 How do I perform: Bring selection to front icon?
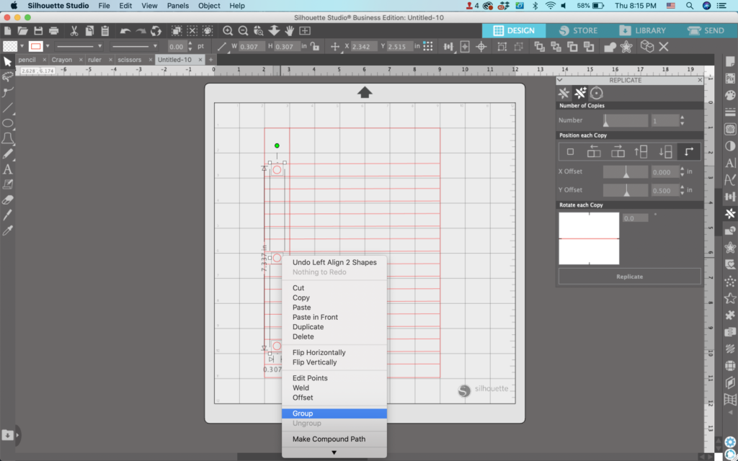pyautogui.click(x=539, y=47)
